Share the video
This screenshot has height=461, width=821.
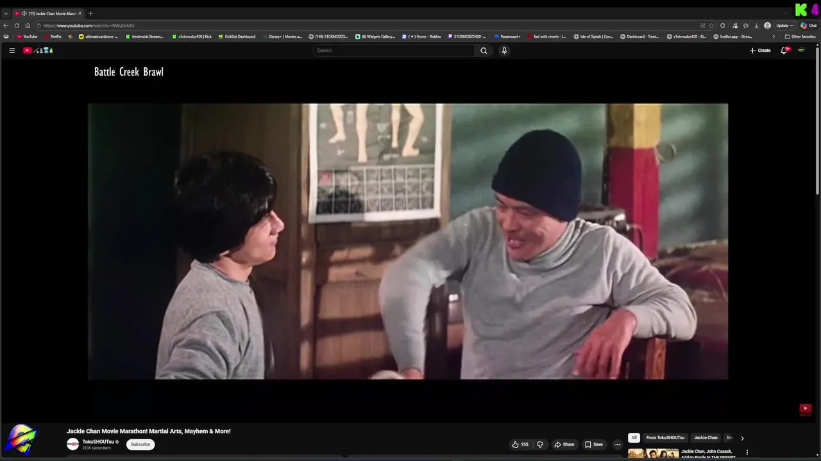564,444
